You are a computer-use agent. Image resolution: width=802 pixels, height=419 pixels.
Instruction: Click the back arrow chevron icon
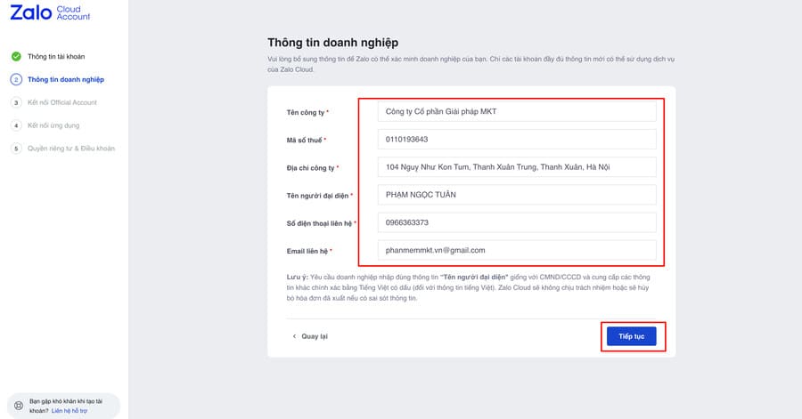(x=294, y=336)
